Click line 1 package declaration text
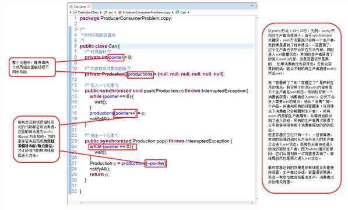348x210 pixels. [x=126, y=18]
